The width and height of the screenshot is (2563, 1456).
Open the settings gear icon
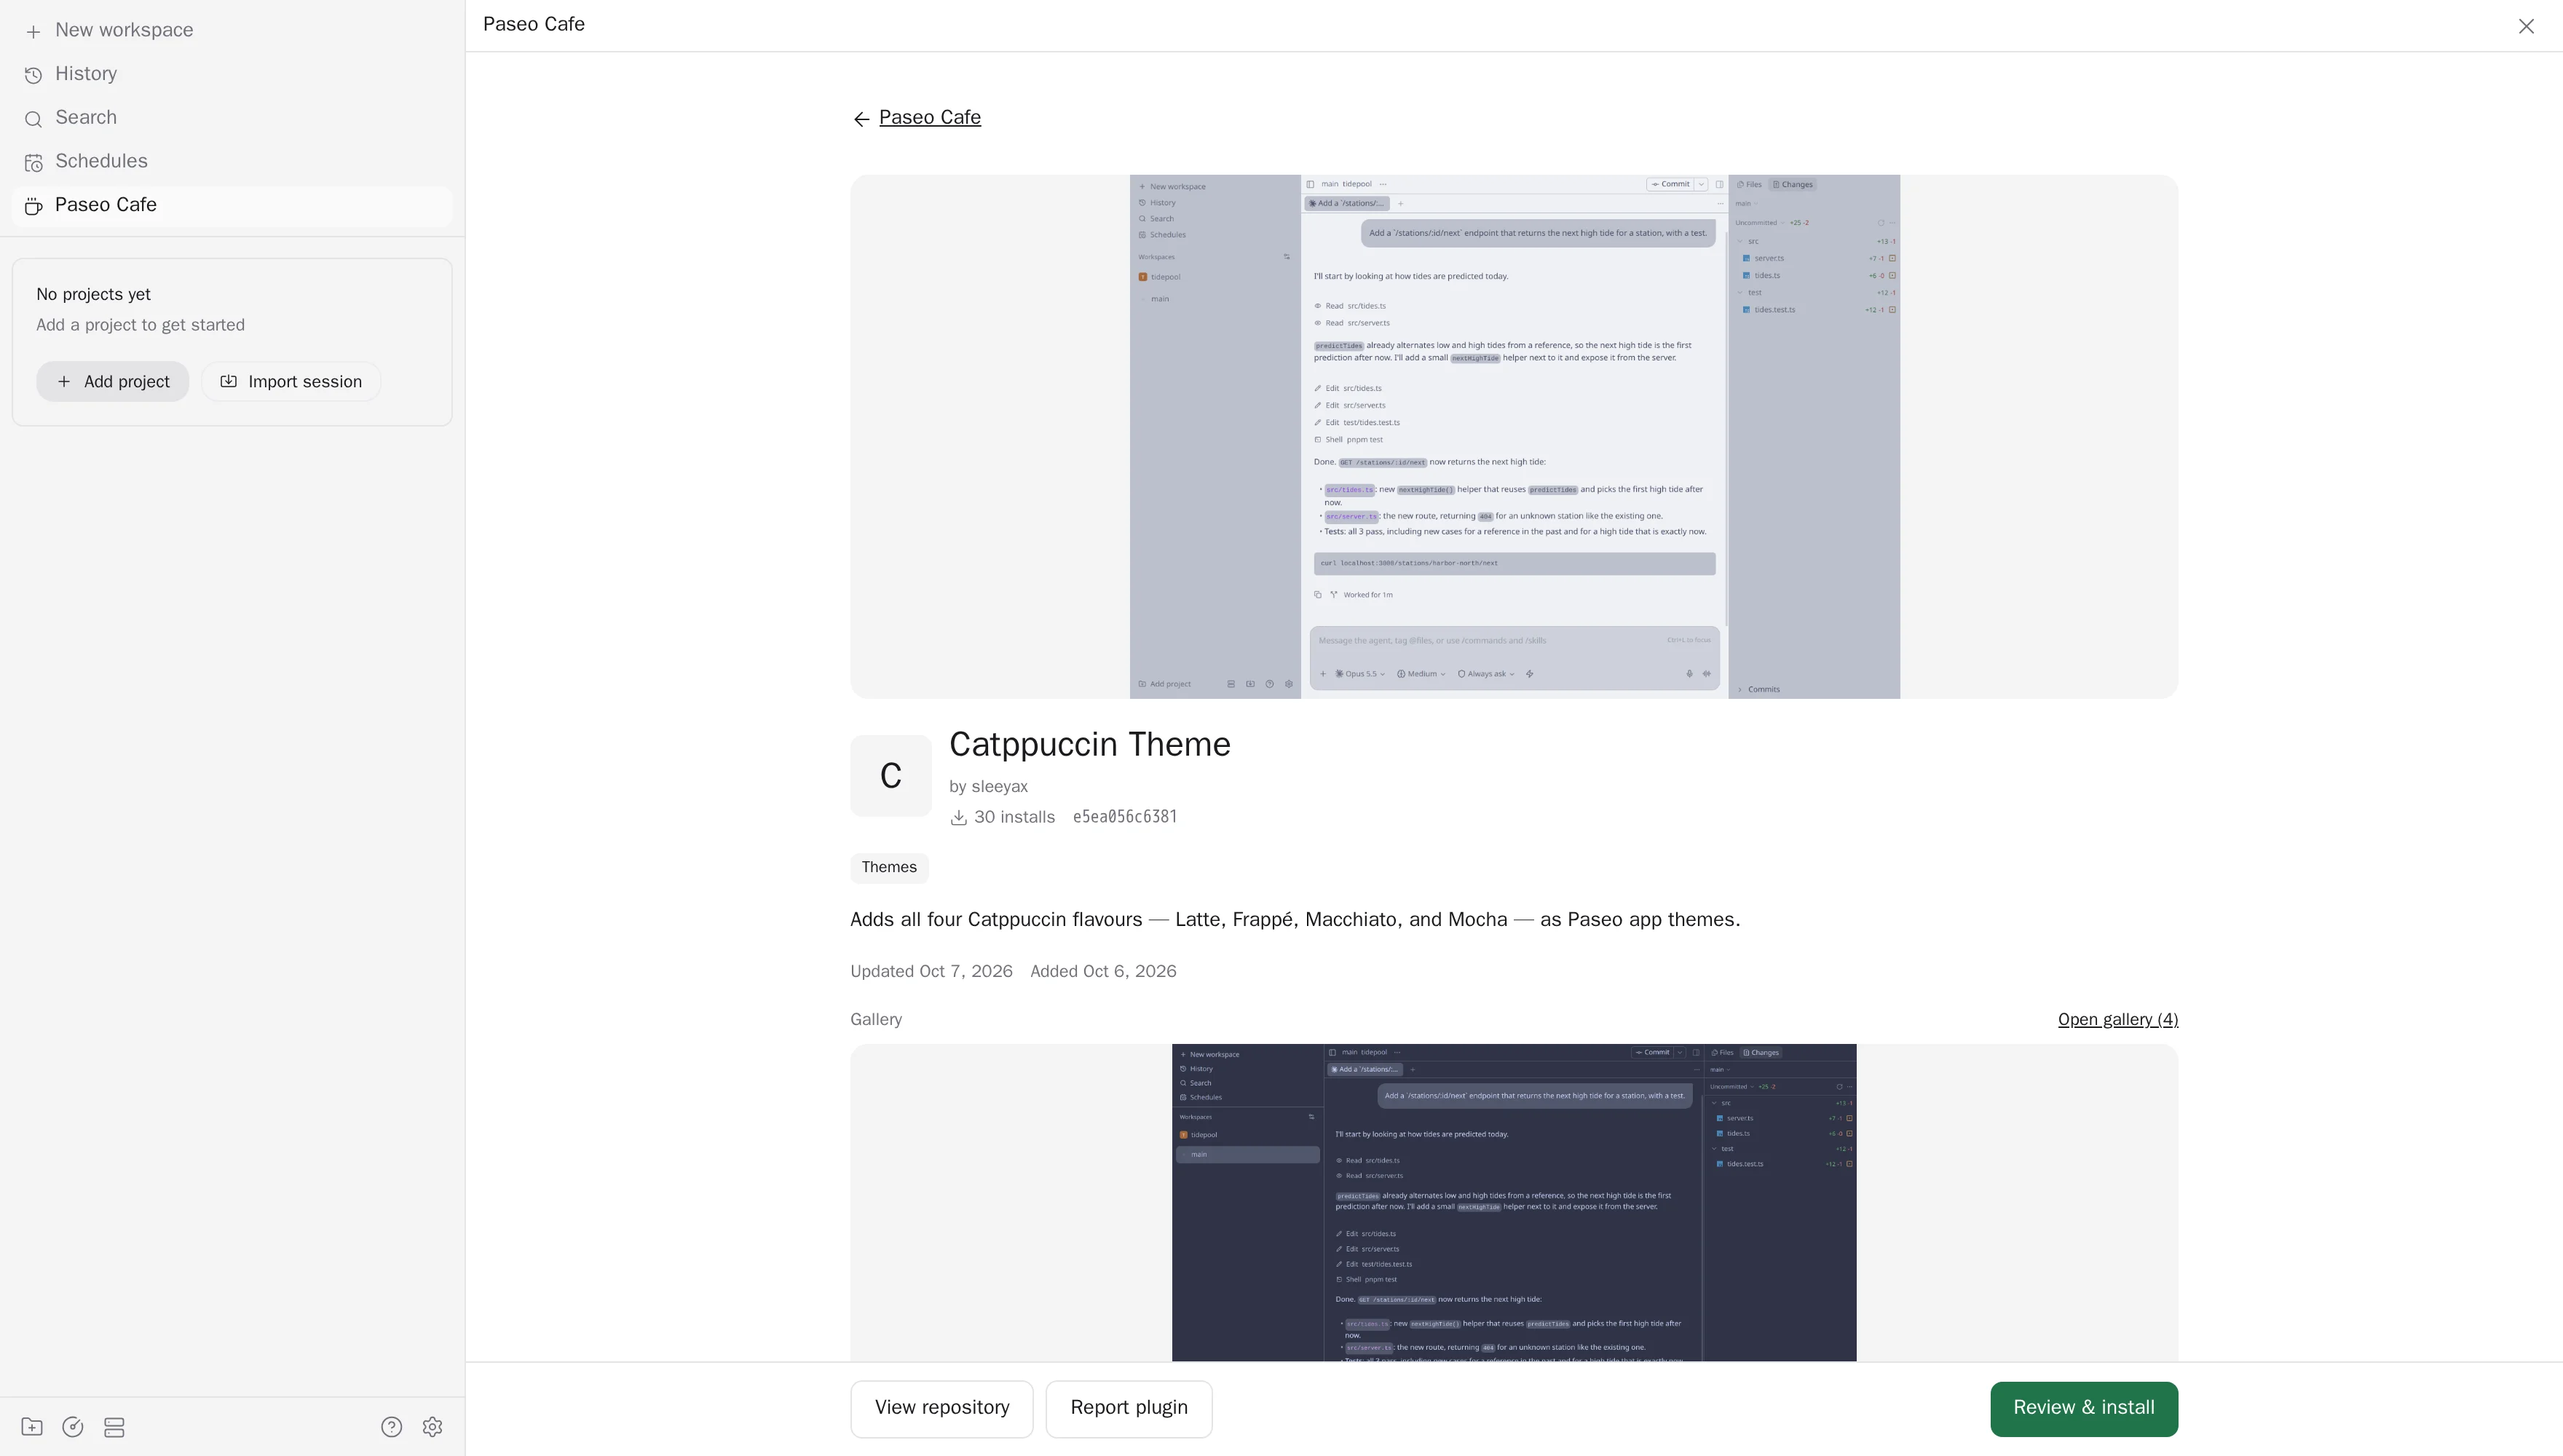click(432, 1427)
